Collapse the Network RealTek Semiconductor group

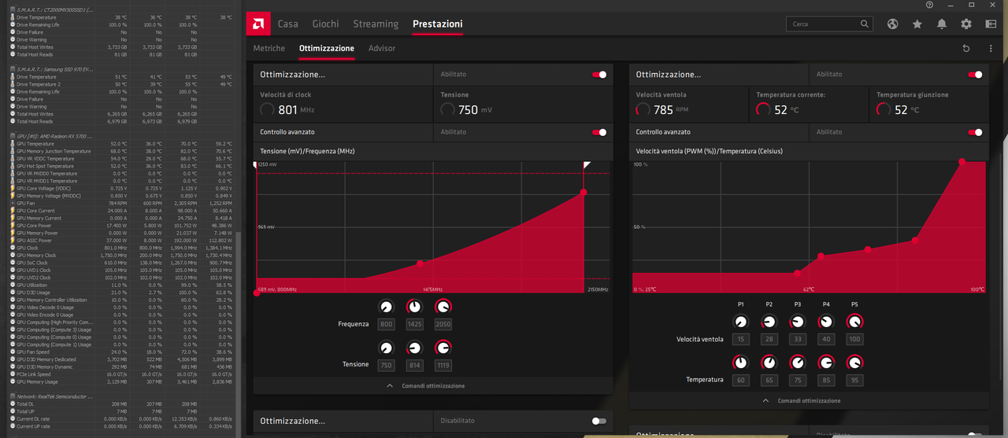pyautogui.click(x=54, y=396)
